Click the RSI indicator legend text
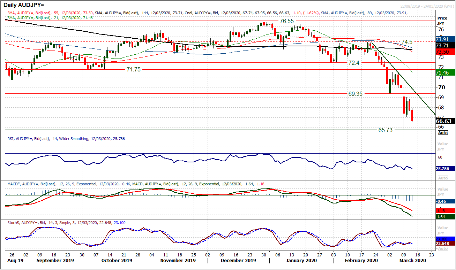Viewport: 456px width, 270px height. 66,139
